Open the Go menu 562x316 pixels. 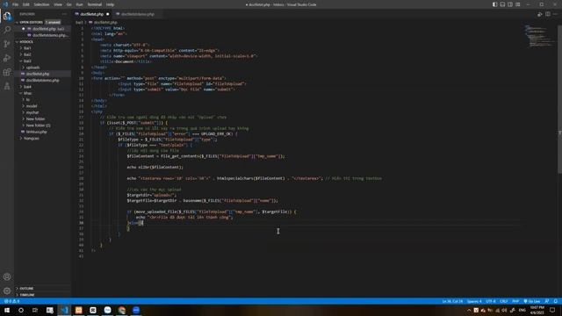[x=69, y=4]
